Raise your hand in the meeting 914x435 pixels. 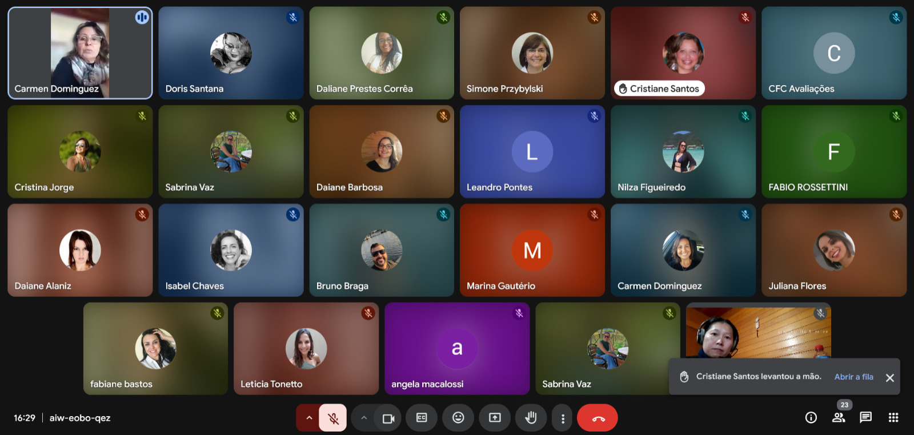pyautogui.click(x=531, y=418)
